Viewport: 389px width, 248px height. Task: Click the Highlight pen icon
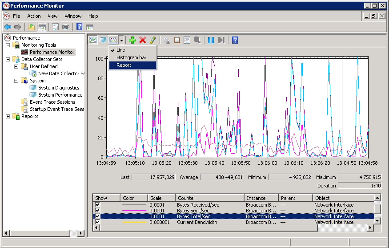pos(153,40)
